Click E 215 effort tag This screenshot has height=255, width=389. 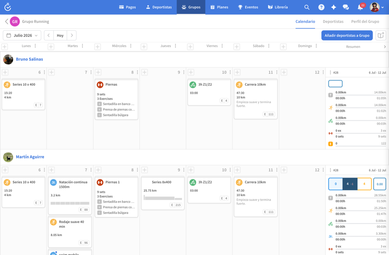(x=176, y=205)
